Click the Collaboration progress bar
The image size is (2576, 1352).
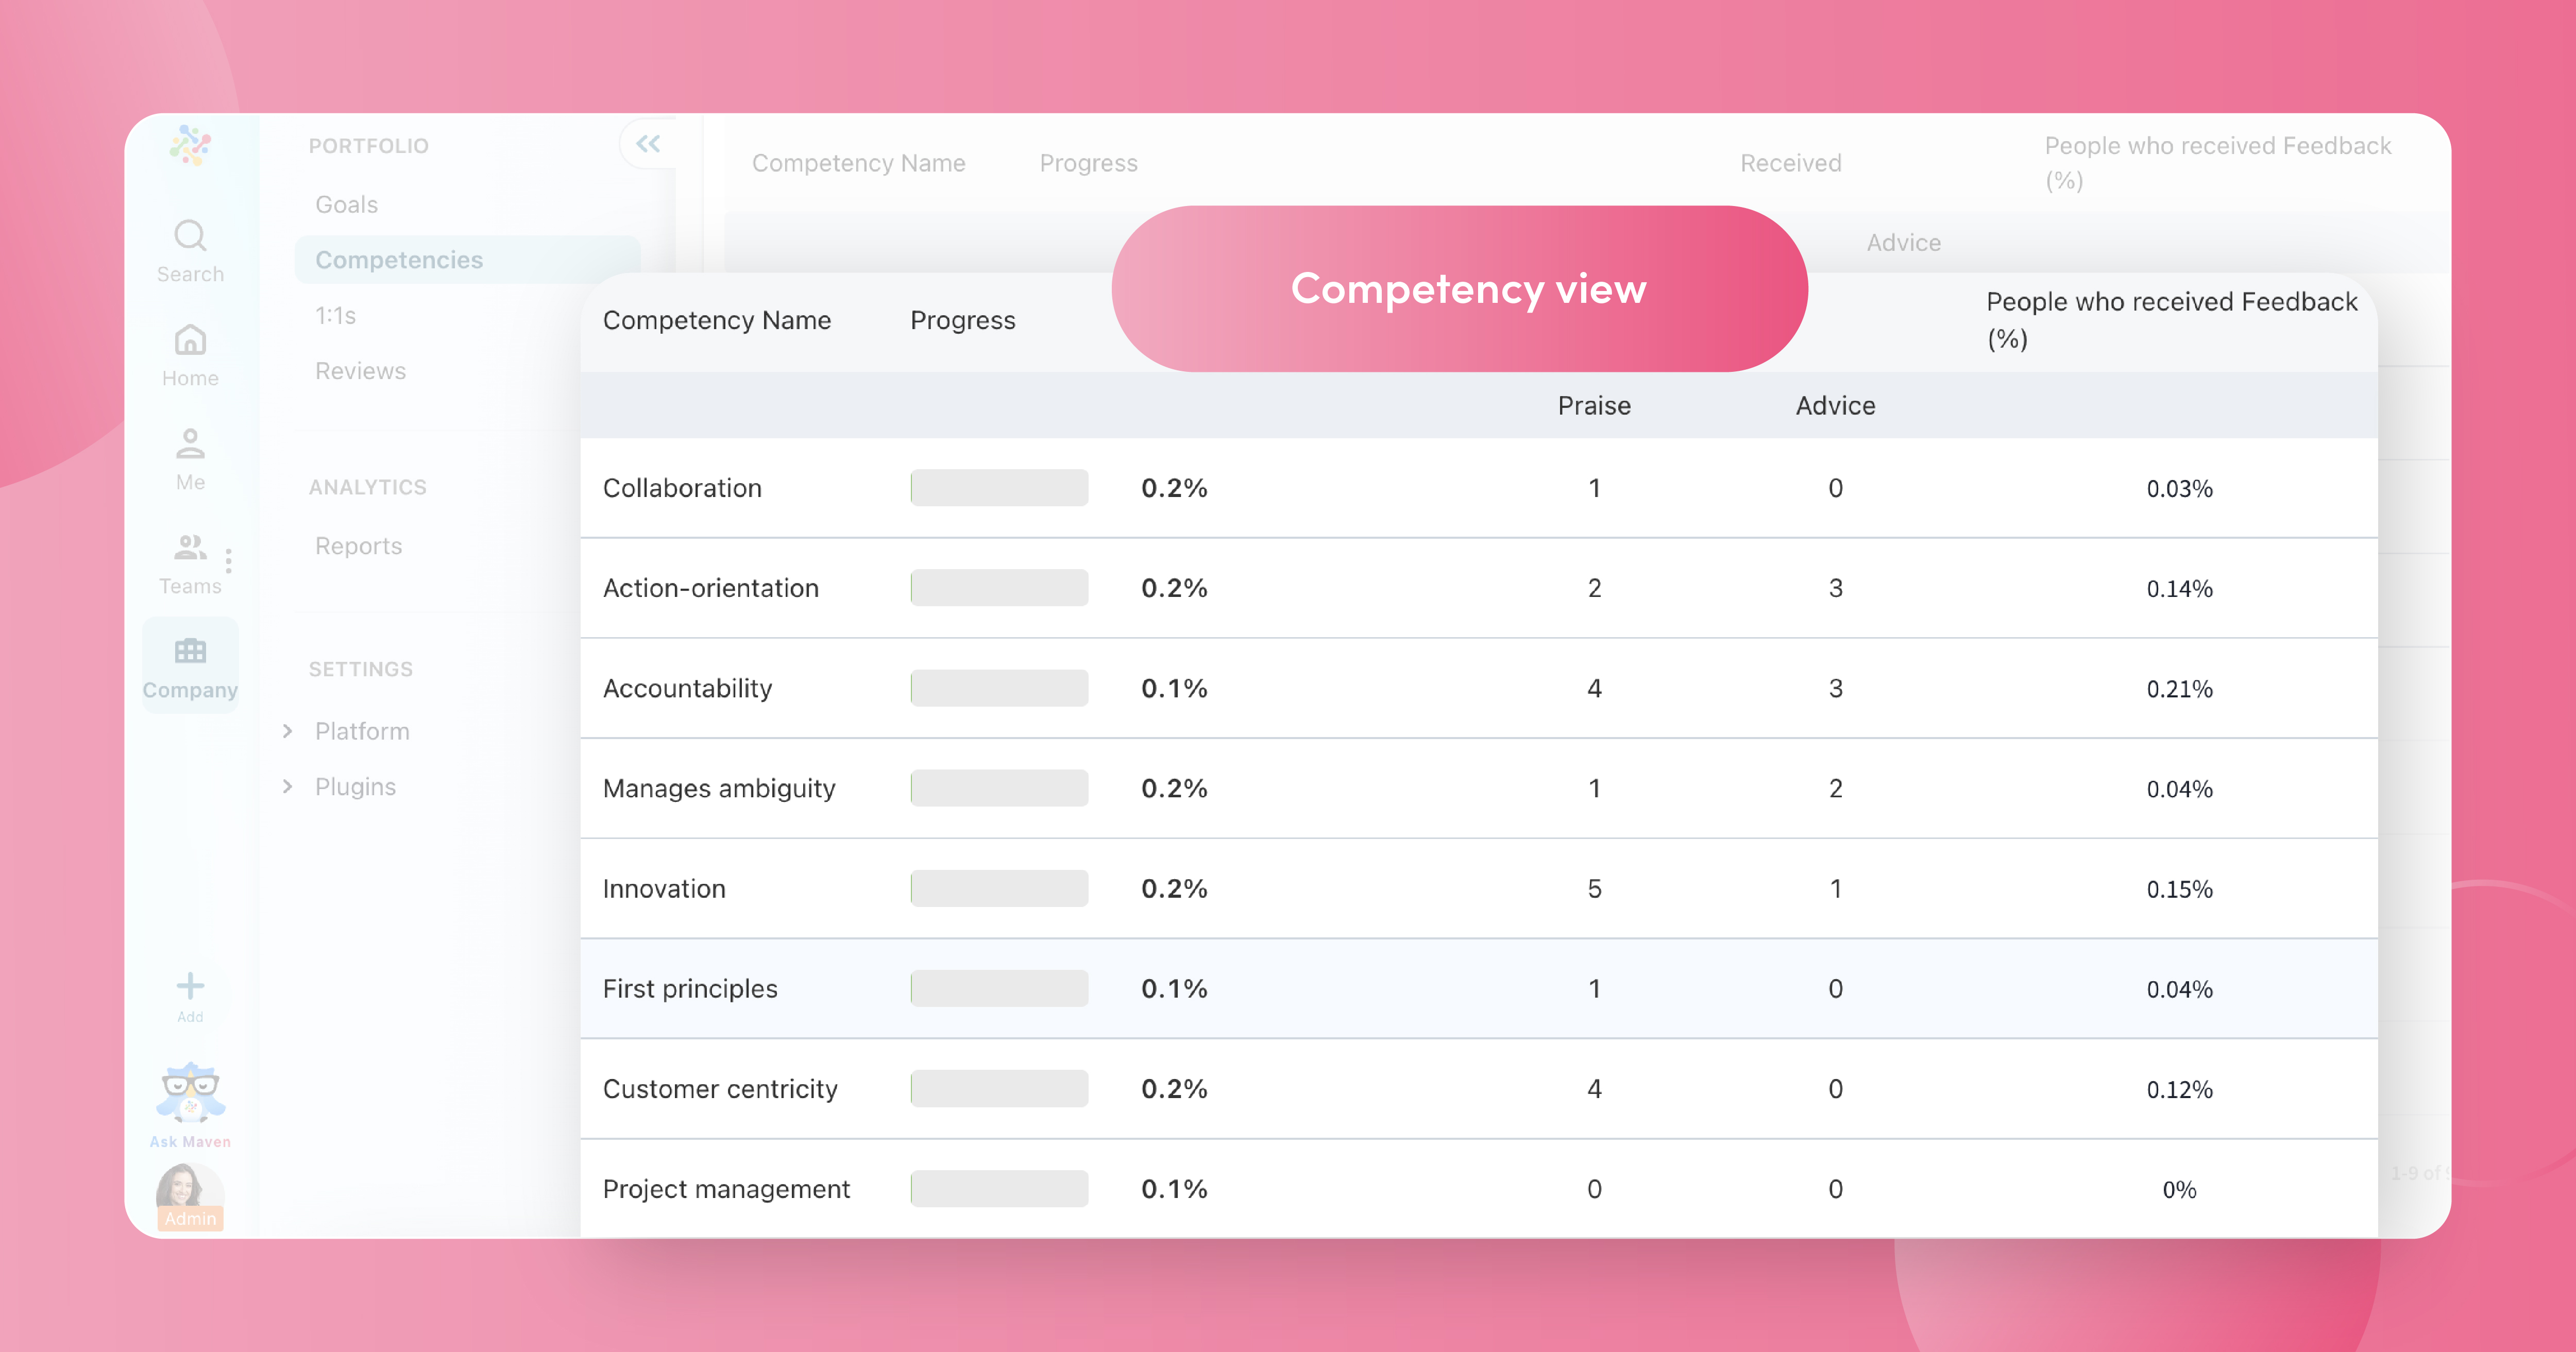coord(999,488)
